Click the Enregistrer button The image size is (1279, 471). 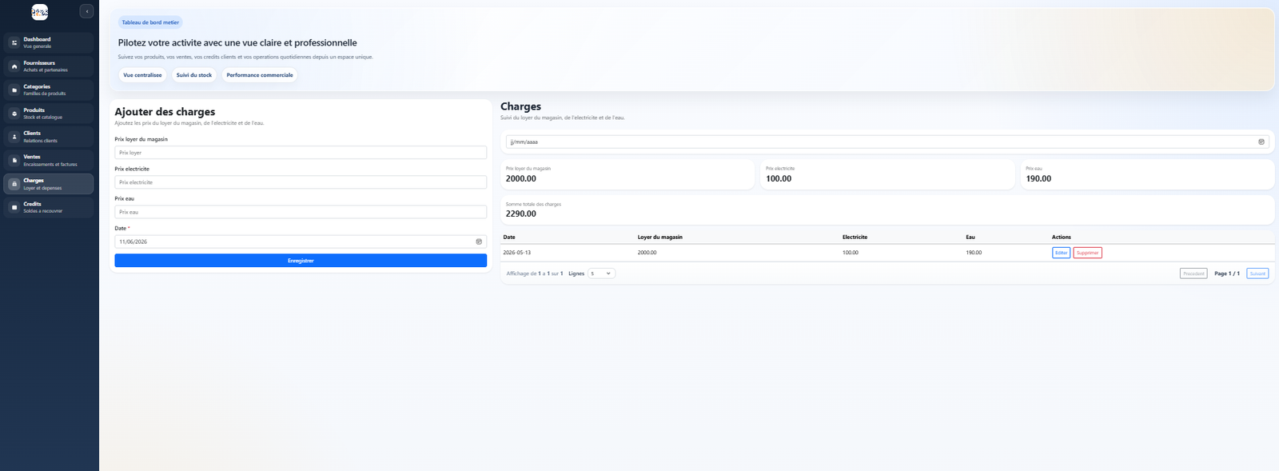[x=301, y=261]
